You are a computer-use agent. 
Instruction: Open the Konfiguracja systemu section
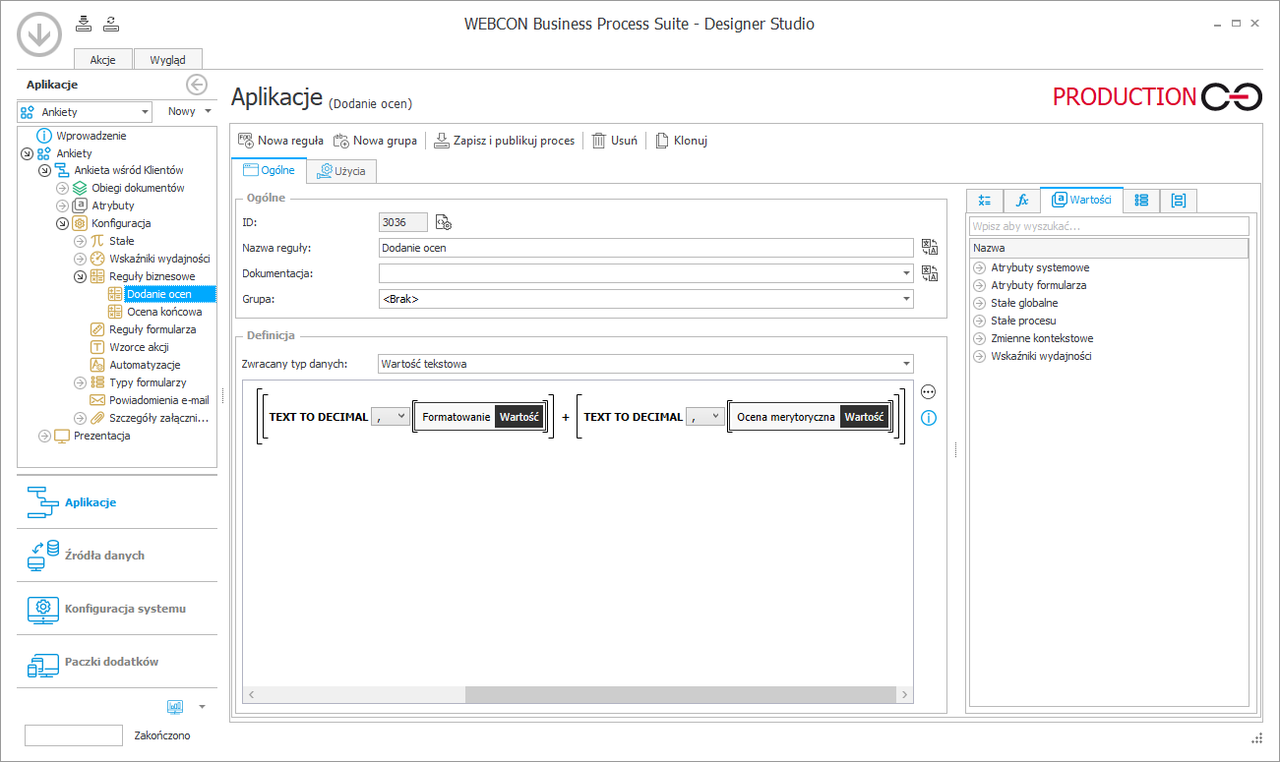point(117,609)
